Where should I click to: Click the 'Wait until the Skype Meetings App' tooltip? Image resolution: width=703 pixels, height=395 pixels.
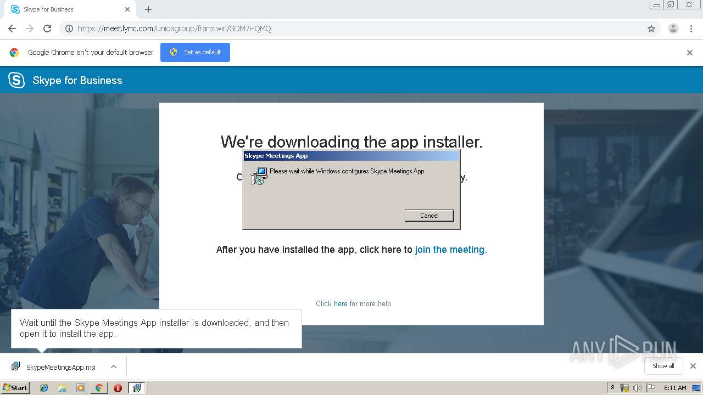tap(157, 328)
